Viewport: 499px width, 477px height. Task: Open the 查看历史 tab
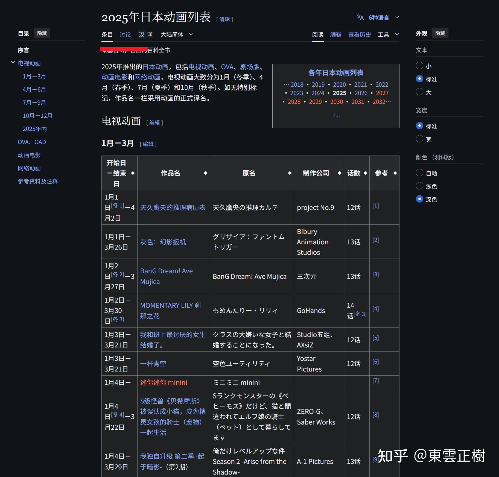click(359, 34)
